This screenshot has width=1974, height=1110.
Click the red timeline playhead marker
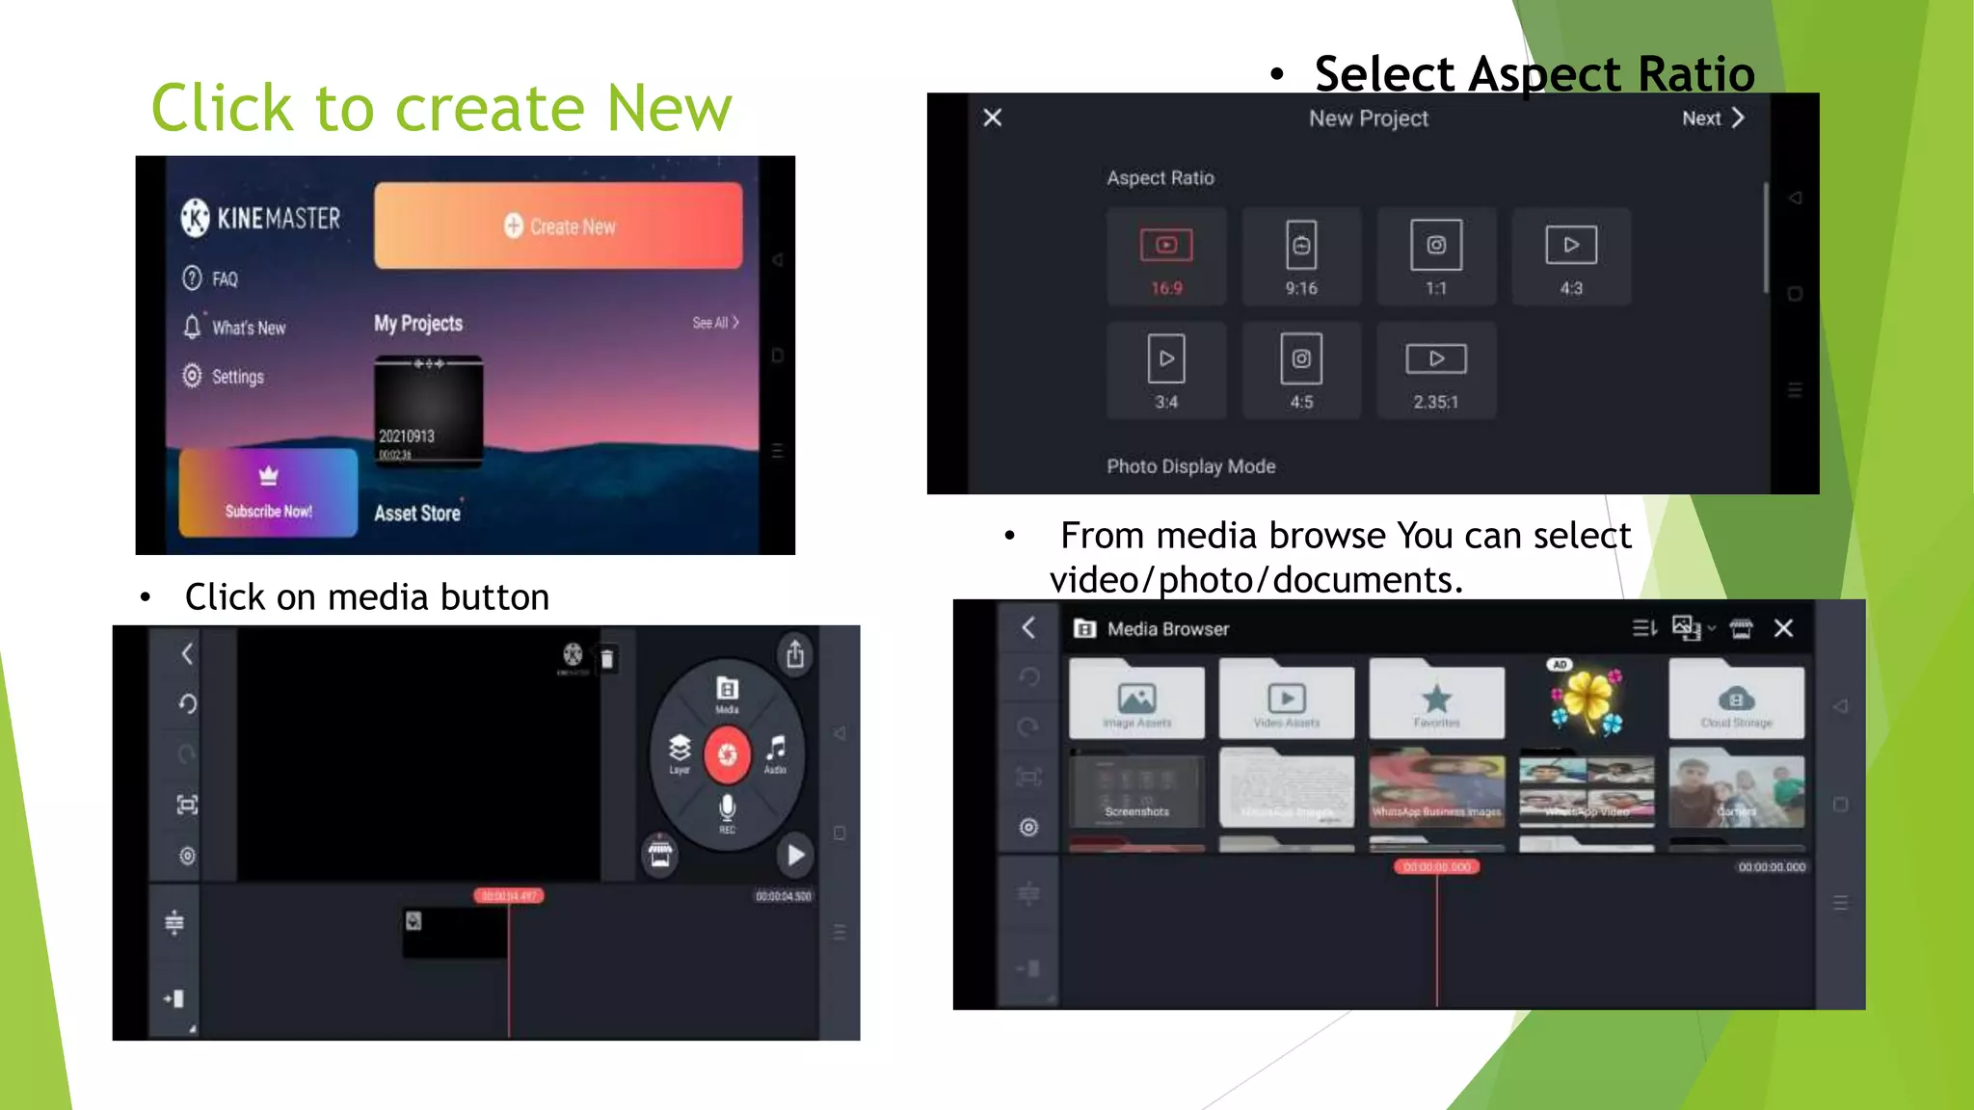coord(508,896)
